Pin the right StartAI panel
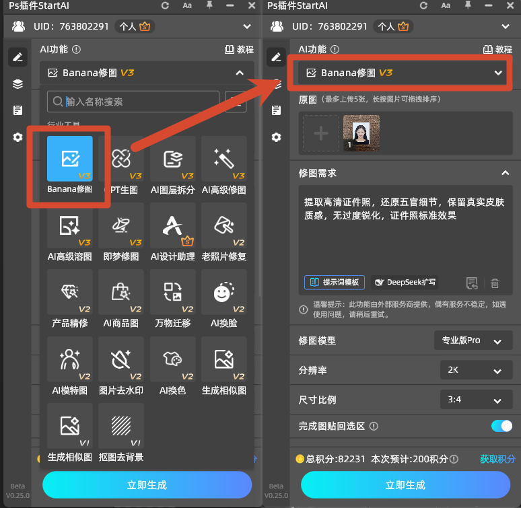Image resolution: width=521 pixels, height=508 pixels. click(468, 5)
